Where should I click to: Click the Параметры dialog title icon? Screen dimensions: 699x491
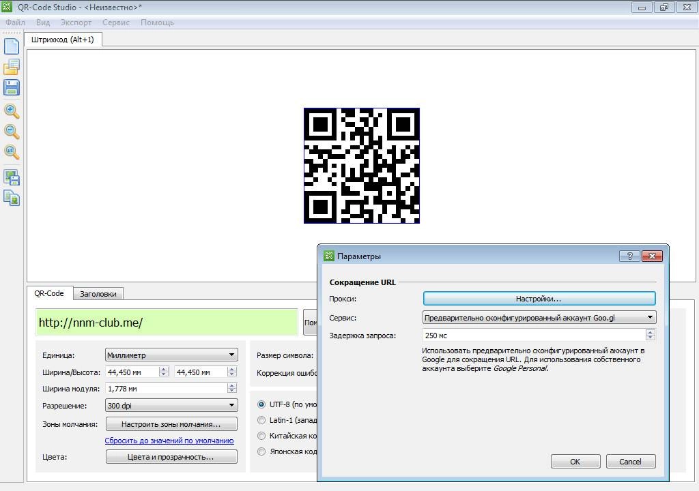329,256
